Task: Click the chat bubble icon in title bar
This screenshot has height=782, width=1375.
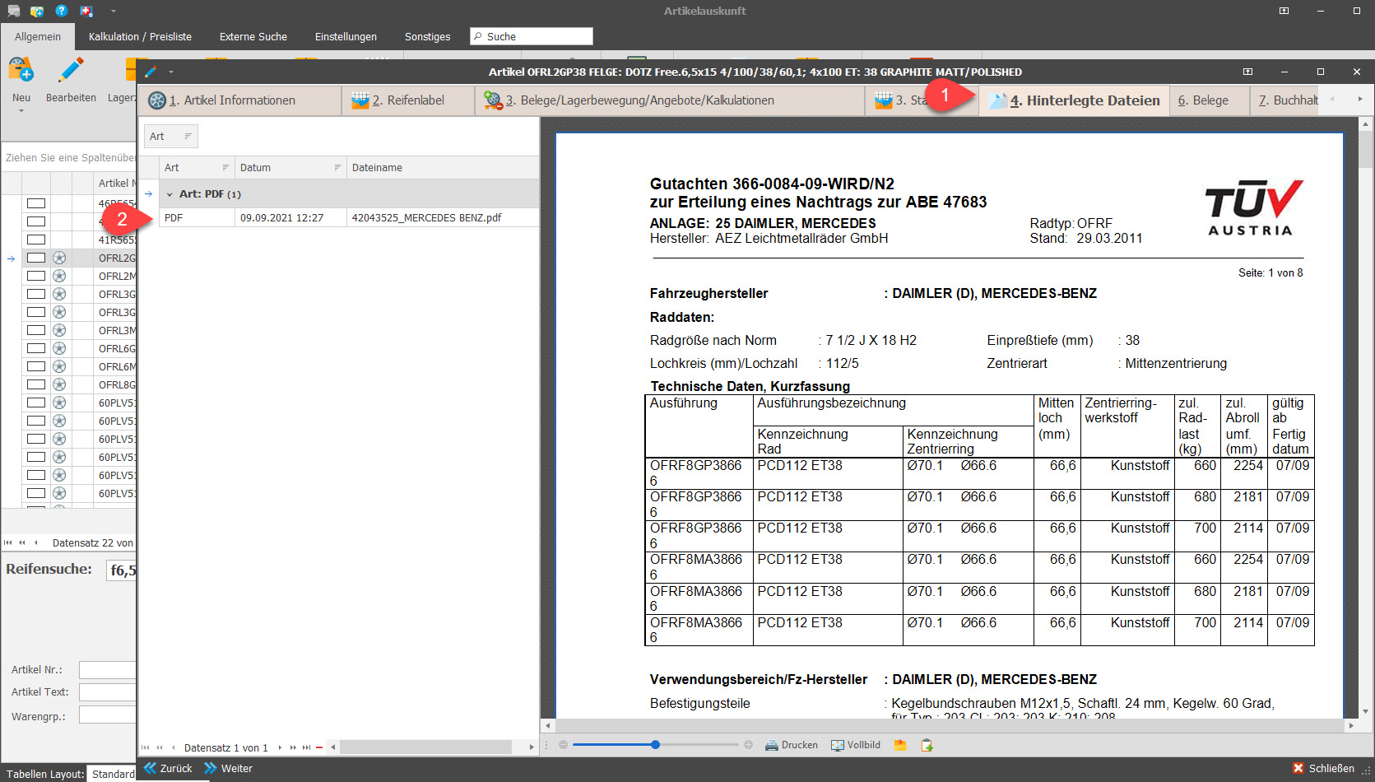Action: coord(14,11)
